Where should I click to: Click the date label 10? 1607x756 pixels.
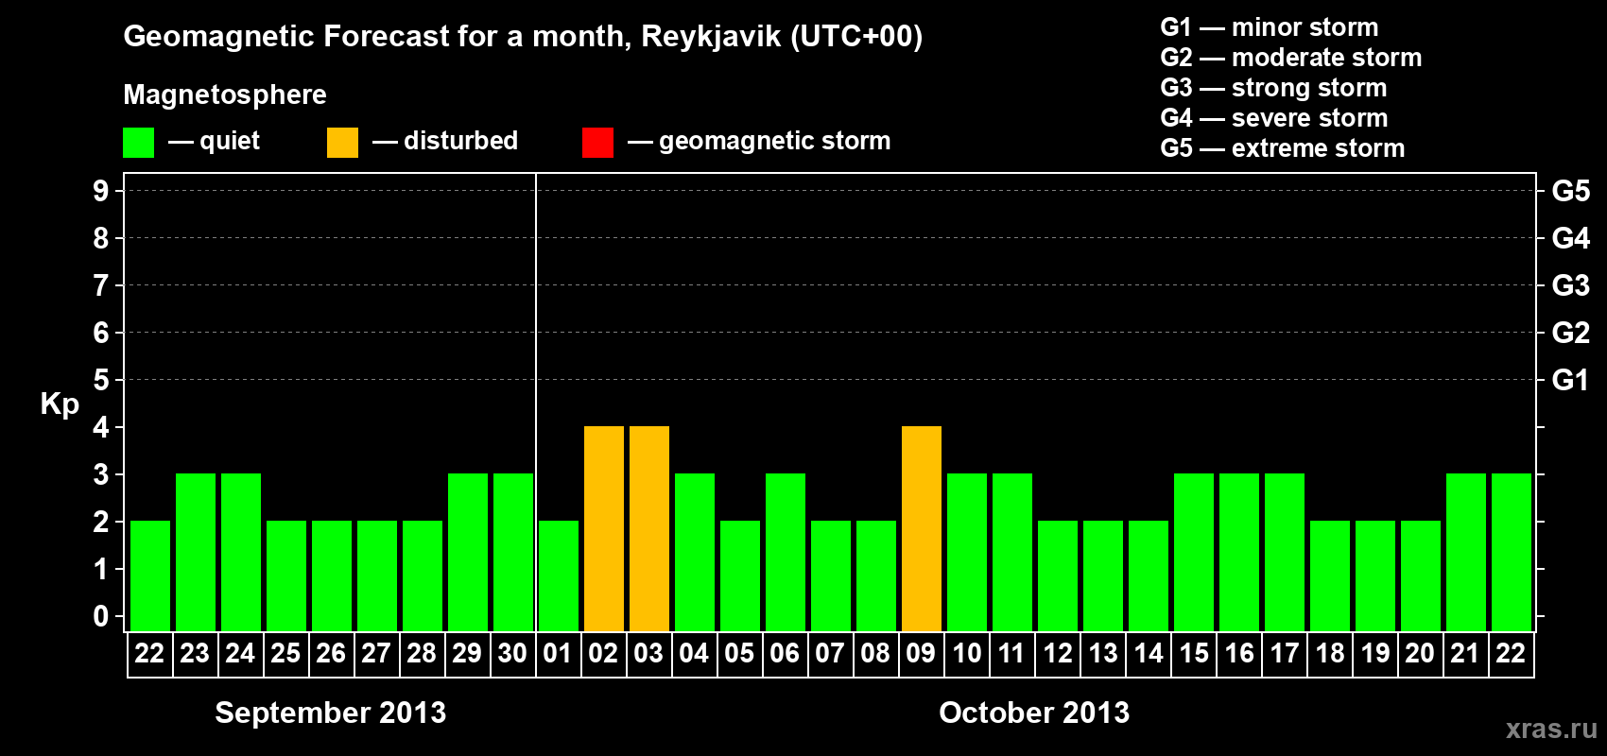(x=966, y=653)
